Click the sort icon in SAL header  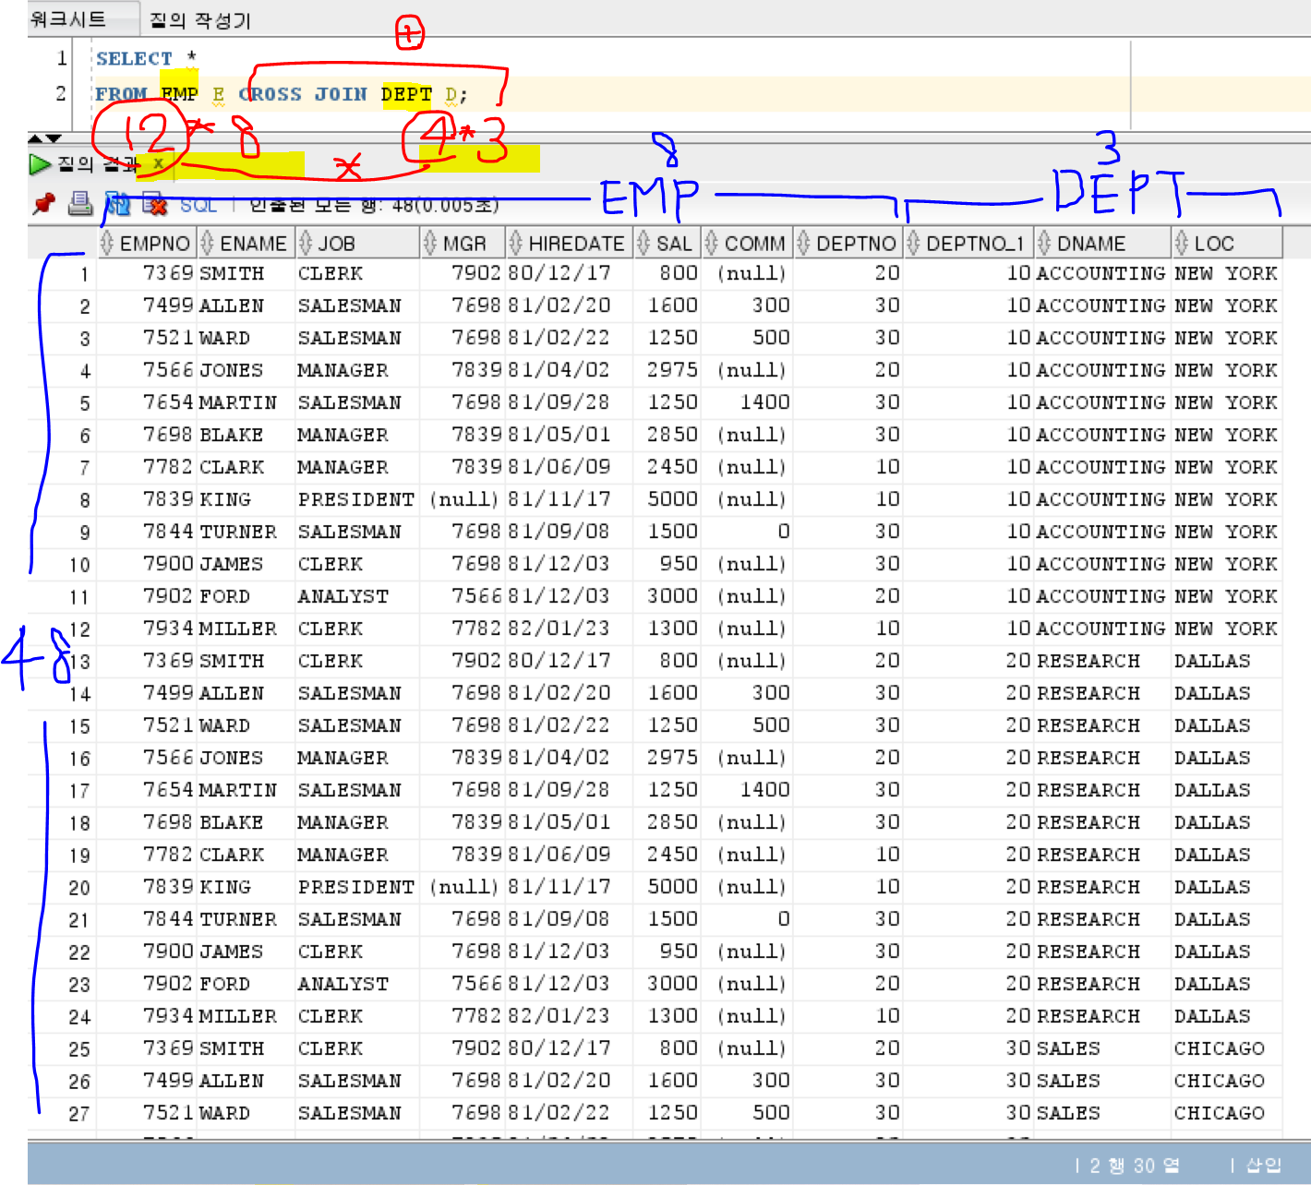(x=644, y=244)
